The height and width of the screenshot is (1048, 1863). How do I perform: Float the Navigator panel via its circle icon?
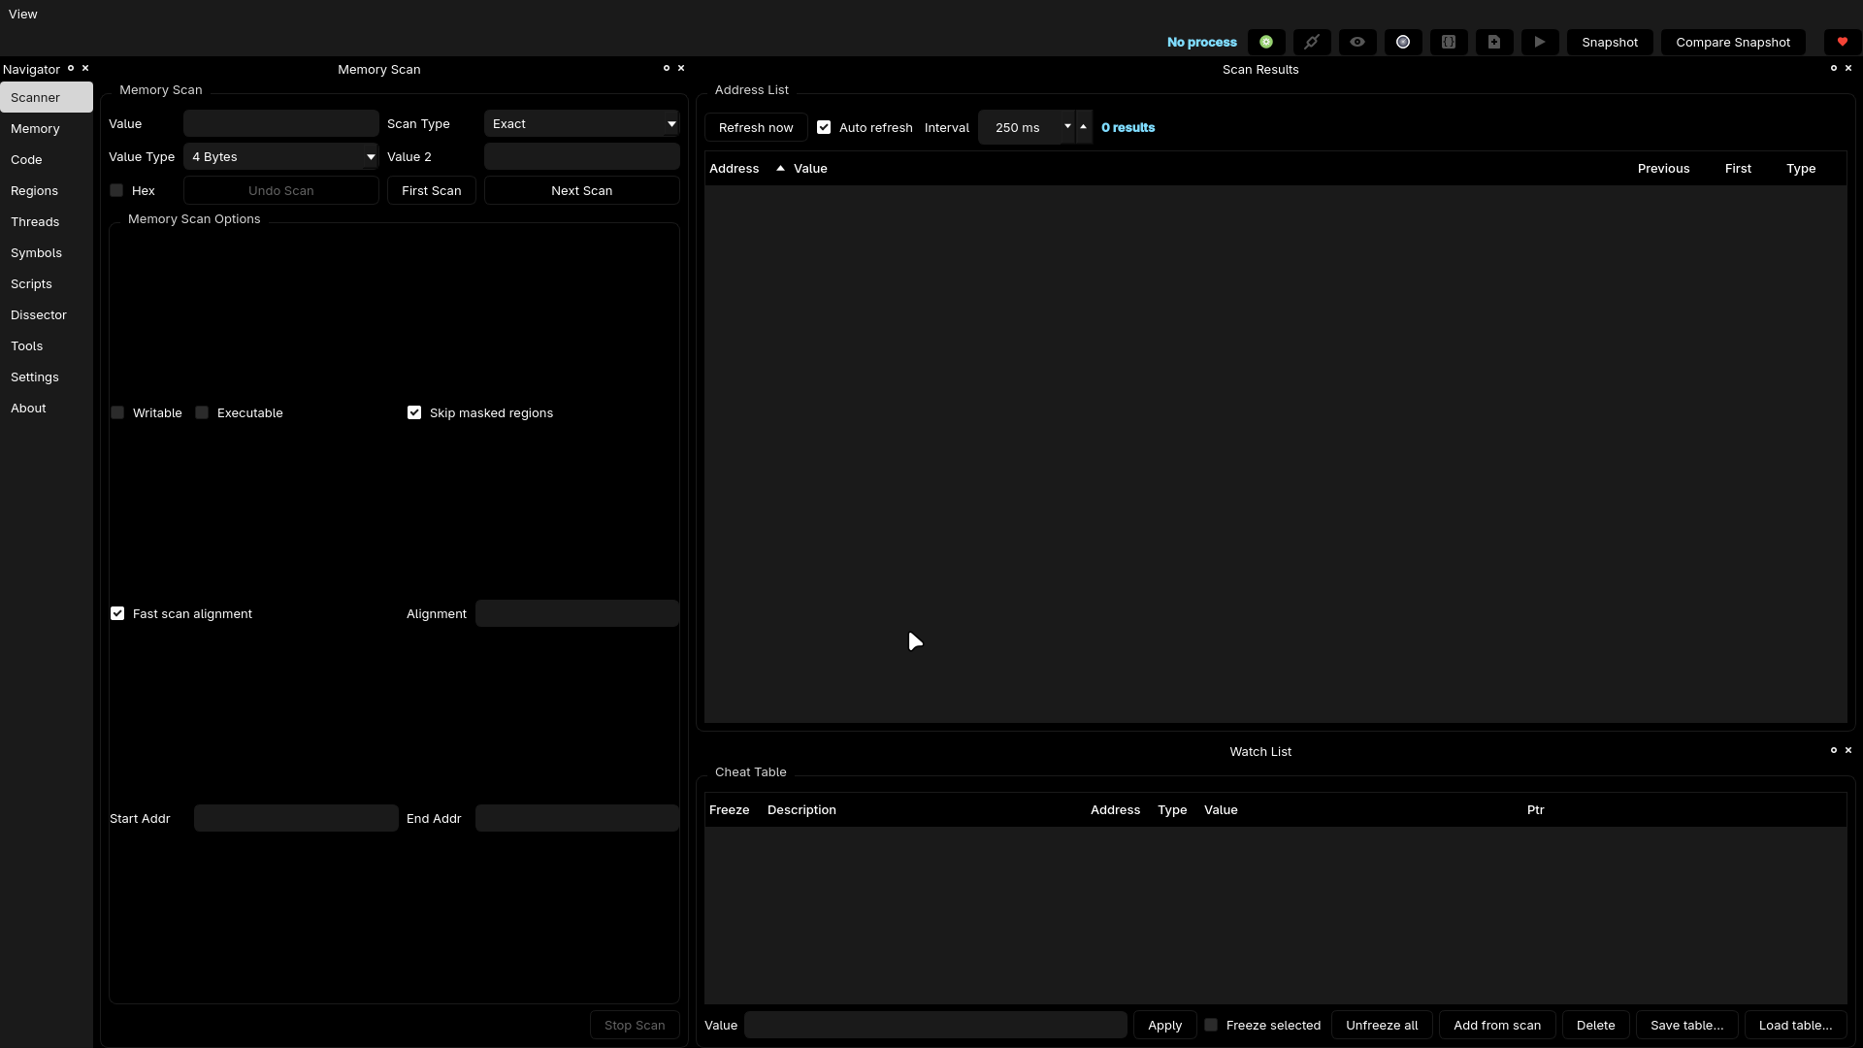click(71, 68)
